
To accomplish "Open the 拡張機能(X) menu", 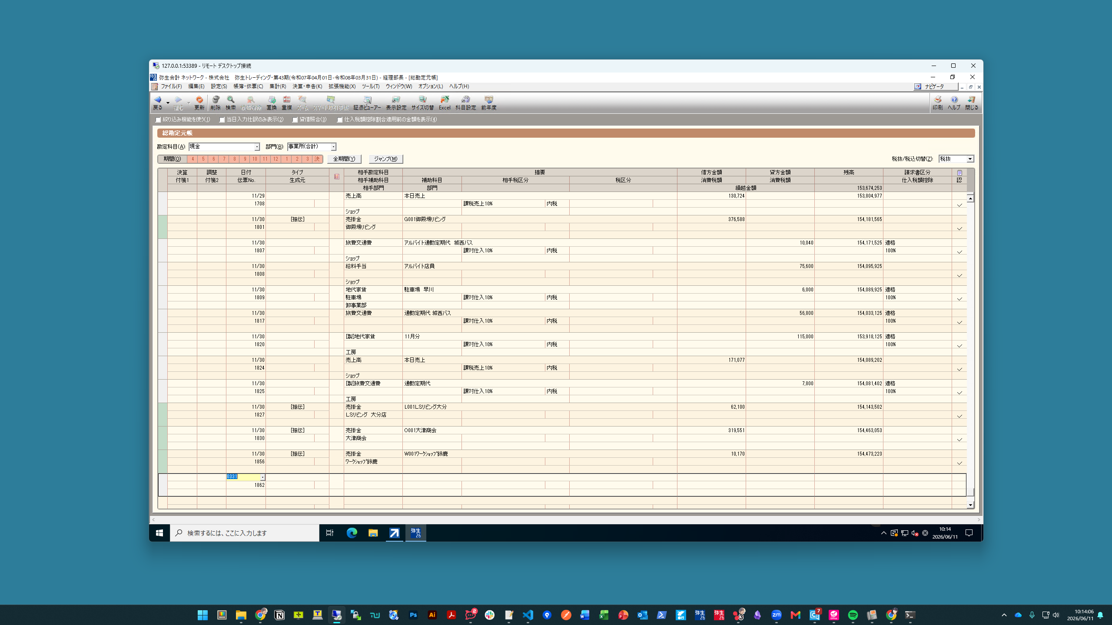I will point(342,86).
